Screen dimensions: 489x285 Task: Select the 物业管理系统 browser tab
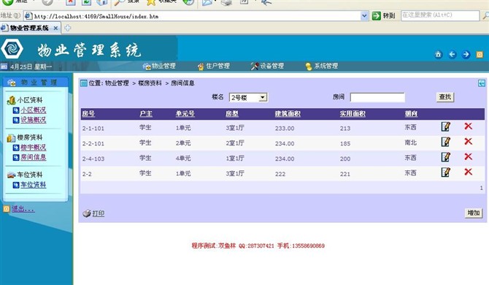tap(29, 28)
